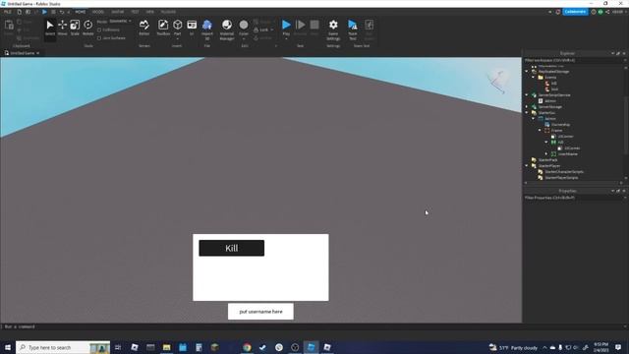Open the Toolbox panel
This screenshot has width=629, height=354.
[x=163, y=29]
